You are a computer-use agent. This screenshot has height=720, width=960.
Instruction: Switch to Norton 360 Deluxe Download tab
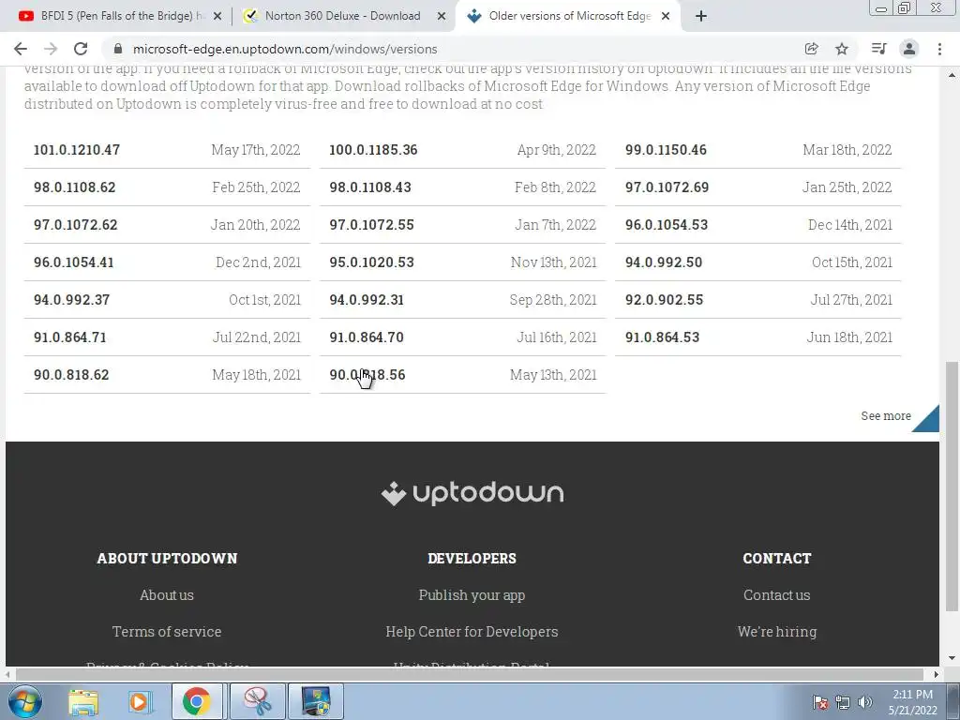click(343, 16)
